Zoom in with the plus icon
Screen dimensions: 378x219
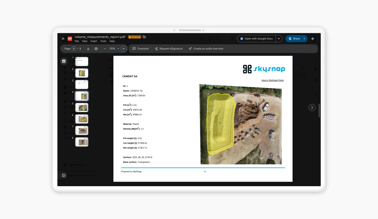[123, 49]
